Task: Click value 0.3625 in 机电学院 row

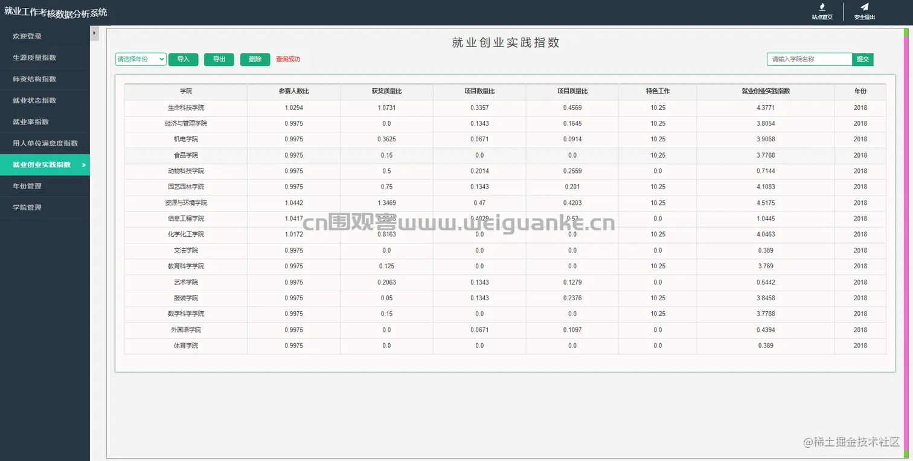Action: [386, 139]
